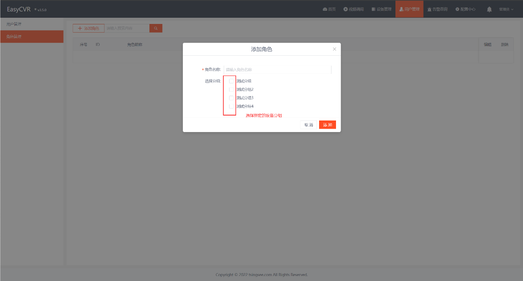Confirm with the orange 添加 button
The height and width of the screenshot is (281, 523).
pyautogui.click(x=327, y=125)
